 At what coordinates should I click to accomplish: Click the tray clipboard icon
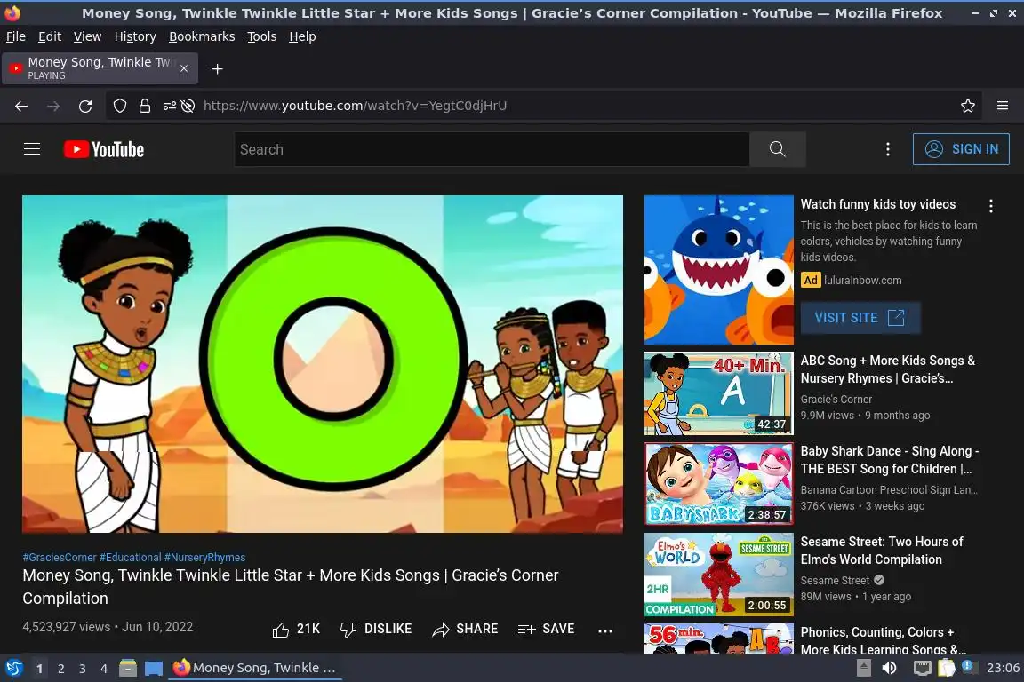click(x=947, y=668)
